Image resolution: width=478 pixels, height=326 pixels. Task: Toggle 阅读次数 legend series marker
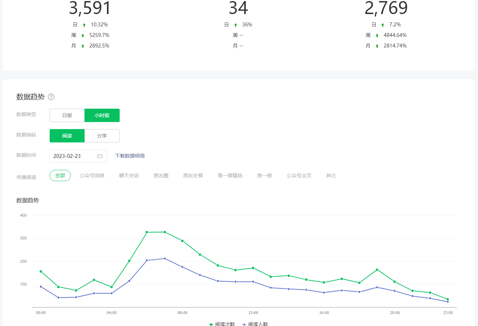point(211,324)
